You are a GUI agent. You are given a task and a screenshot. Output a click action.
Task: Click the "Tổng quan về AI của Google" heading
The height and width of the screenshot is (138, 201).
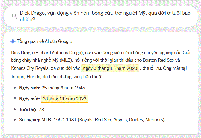pyautogui.click(x=44, y=41)
